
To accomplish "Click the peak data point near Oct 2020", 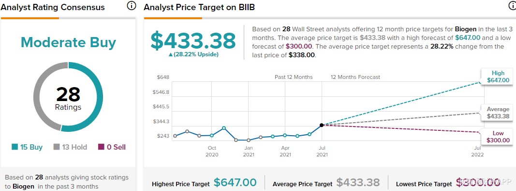I will [224, 128].
